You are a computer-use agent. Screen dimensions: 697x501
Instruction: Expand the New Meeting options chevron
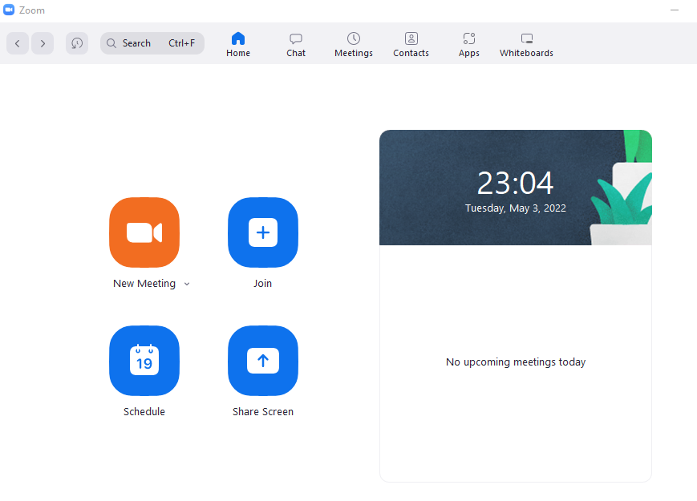coord(187,284)
